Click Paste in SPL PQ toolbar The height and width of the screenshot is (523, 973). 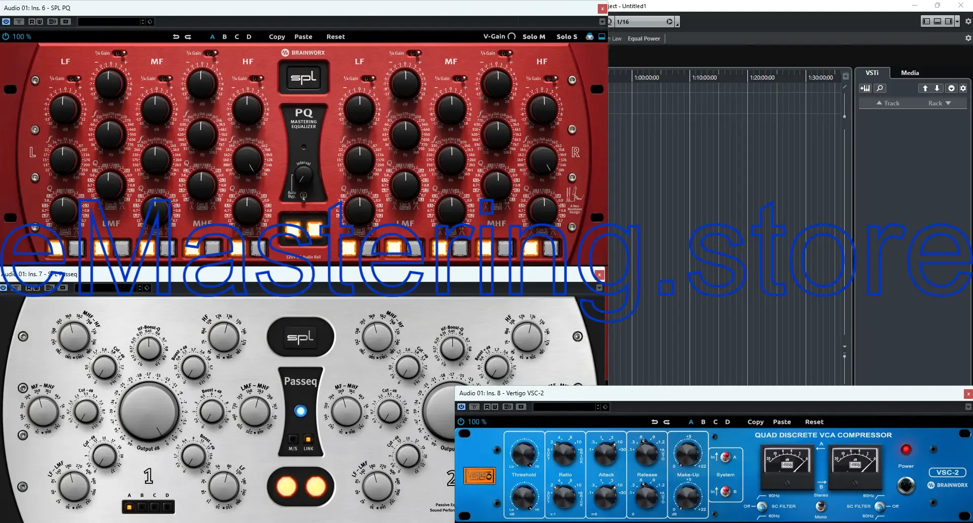click(x=303, y=36)
